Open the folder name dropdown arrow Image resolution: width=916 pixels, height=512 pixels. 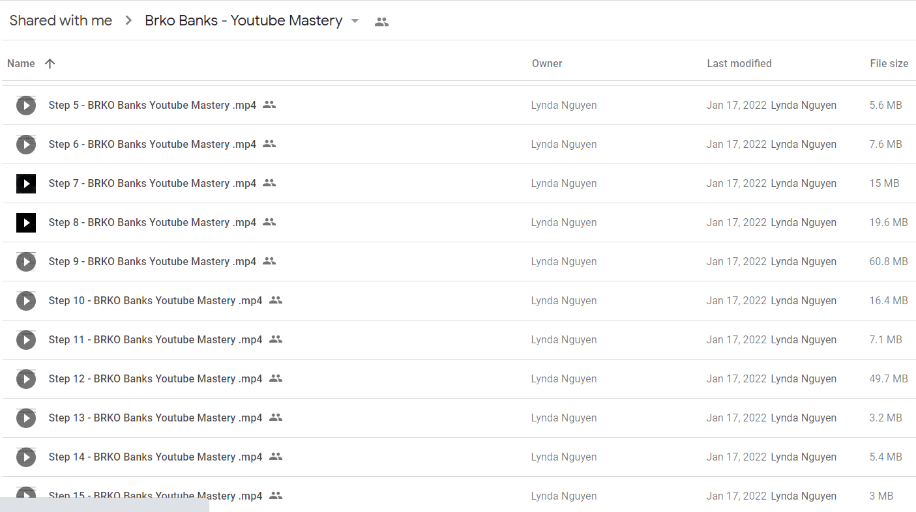coord(355,21)
